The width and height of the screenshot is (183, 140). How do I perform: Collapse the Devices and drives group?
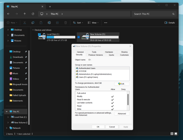[33, 30]
